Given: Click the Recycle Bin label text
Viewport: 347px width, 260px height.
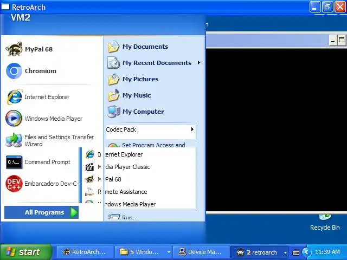Looking at the screenshot, I should [x=325, y=227].
